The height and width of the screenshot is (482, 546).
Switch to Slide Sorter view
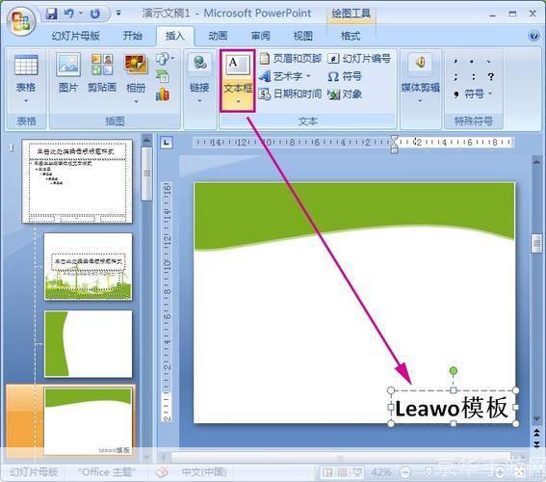tap(343, 472)
